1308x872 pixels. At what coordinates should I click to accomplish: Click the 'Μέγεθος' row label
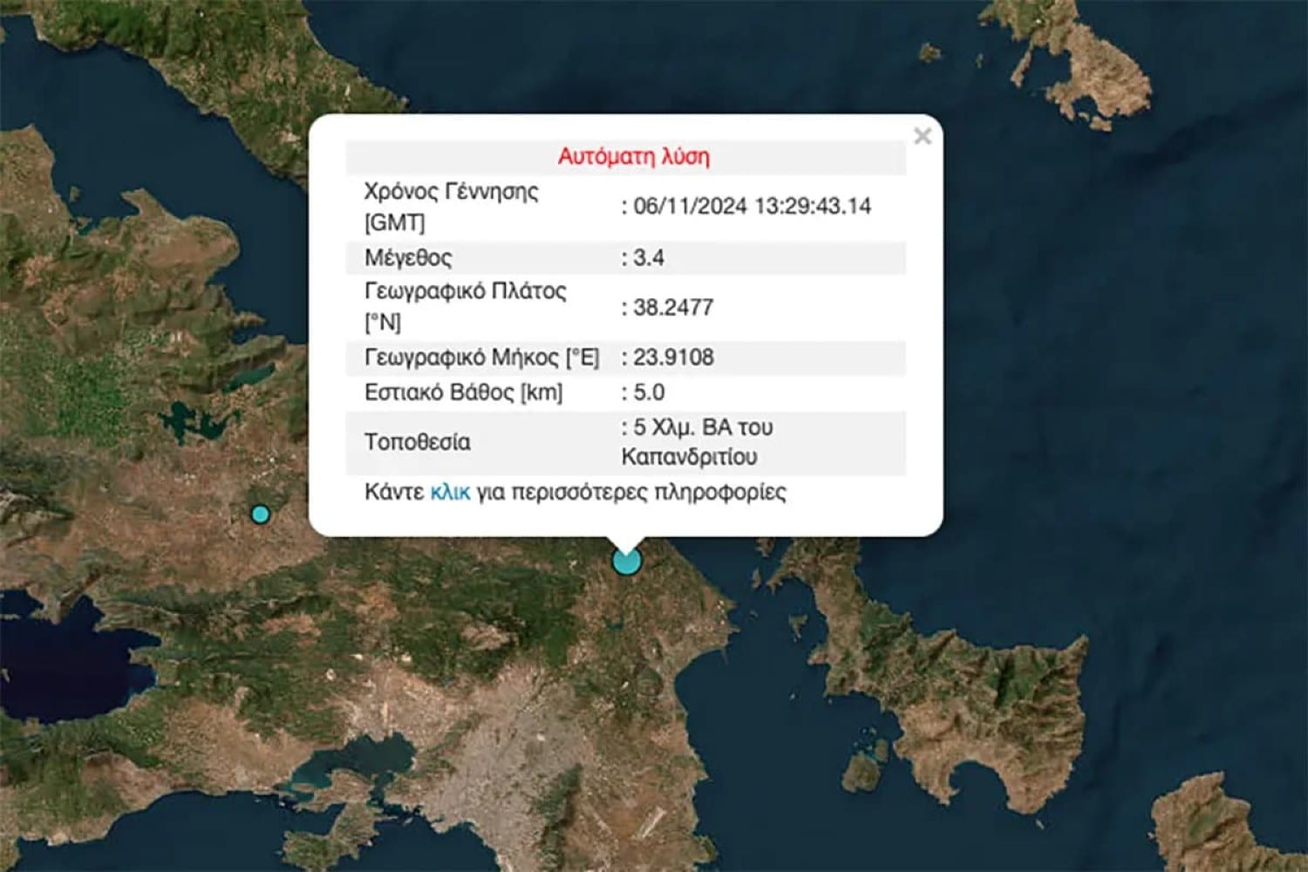408,258
